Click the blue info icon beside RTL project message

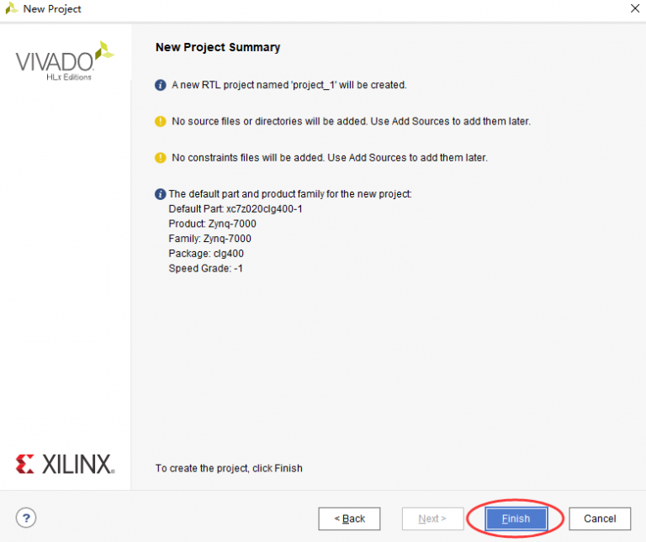[161, 85]
